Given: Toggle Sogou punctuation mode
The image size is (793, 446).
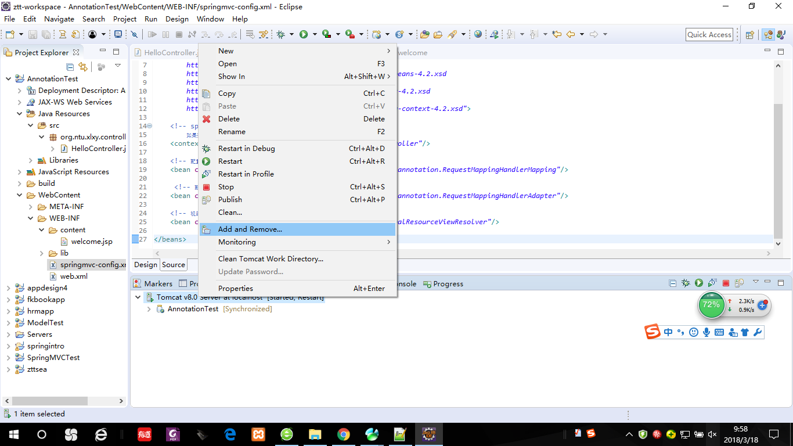Looking at the screenshot, I should pyautogui.click(x=680, y=332).
